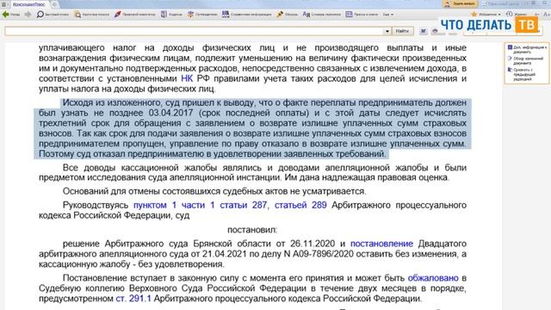551x310 pixels.
Task: Click the case number А09-7896/2020
Action: (x=324, y=254)
